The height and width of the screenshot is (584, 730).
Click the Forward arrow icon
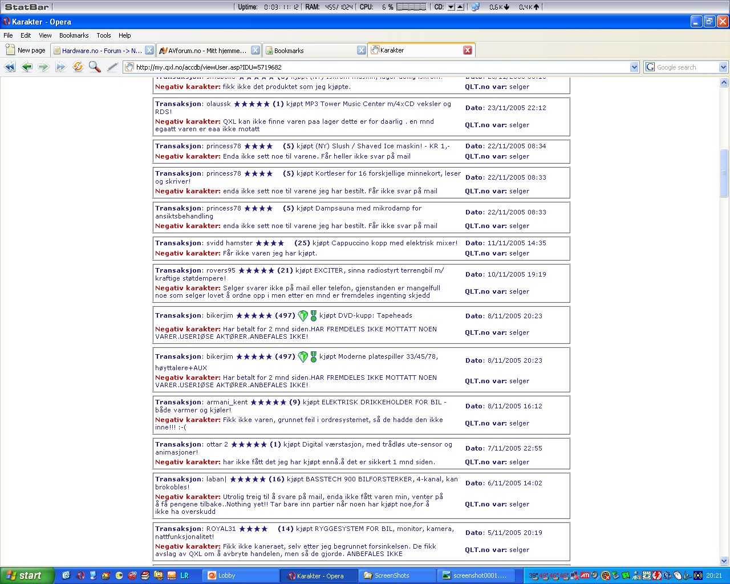pyautogui.click(x=43, y=67)
